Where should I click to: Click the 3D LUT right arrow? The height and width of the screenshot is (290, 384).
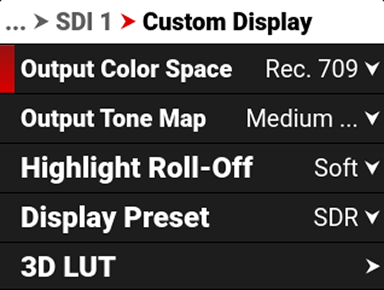pyautogui.click(x=373, y=266)
